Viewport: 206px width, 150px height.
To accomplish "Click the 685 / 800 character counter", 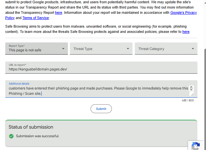I will pos(188,100).
